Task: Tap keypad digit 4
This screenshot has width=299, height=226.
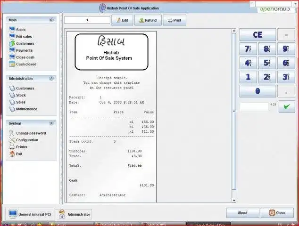Action: [x=248, y=63]
